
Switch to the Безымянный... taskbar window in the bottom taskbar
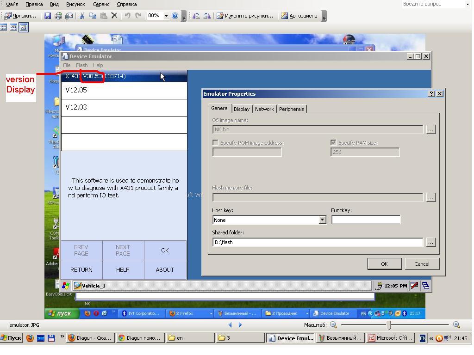coord(340,338)
